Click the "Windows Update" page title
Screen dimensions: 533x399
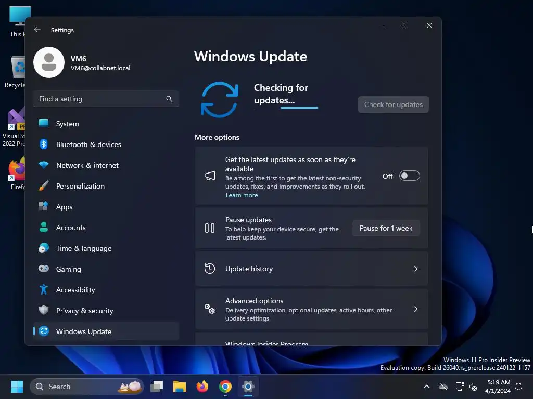(x=250, y=56)
